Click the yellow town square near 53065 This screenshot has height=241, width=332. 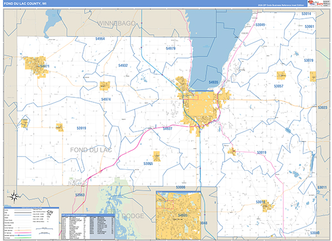point(157,156)
